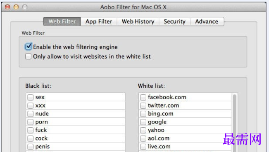This screenshot has height=152, width=269.
Task: Select the 'sex' text in black list
Action: (40, 97)
